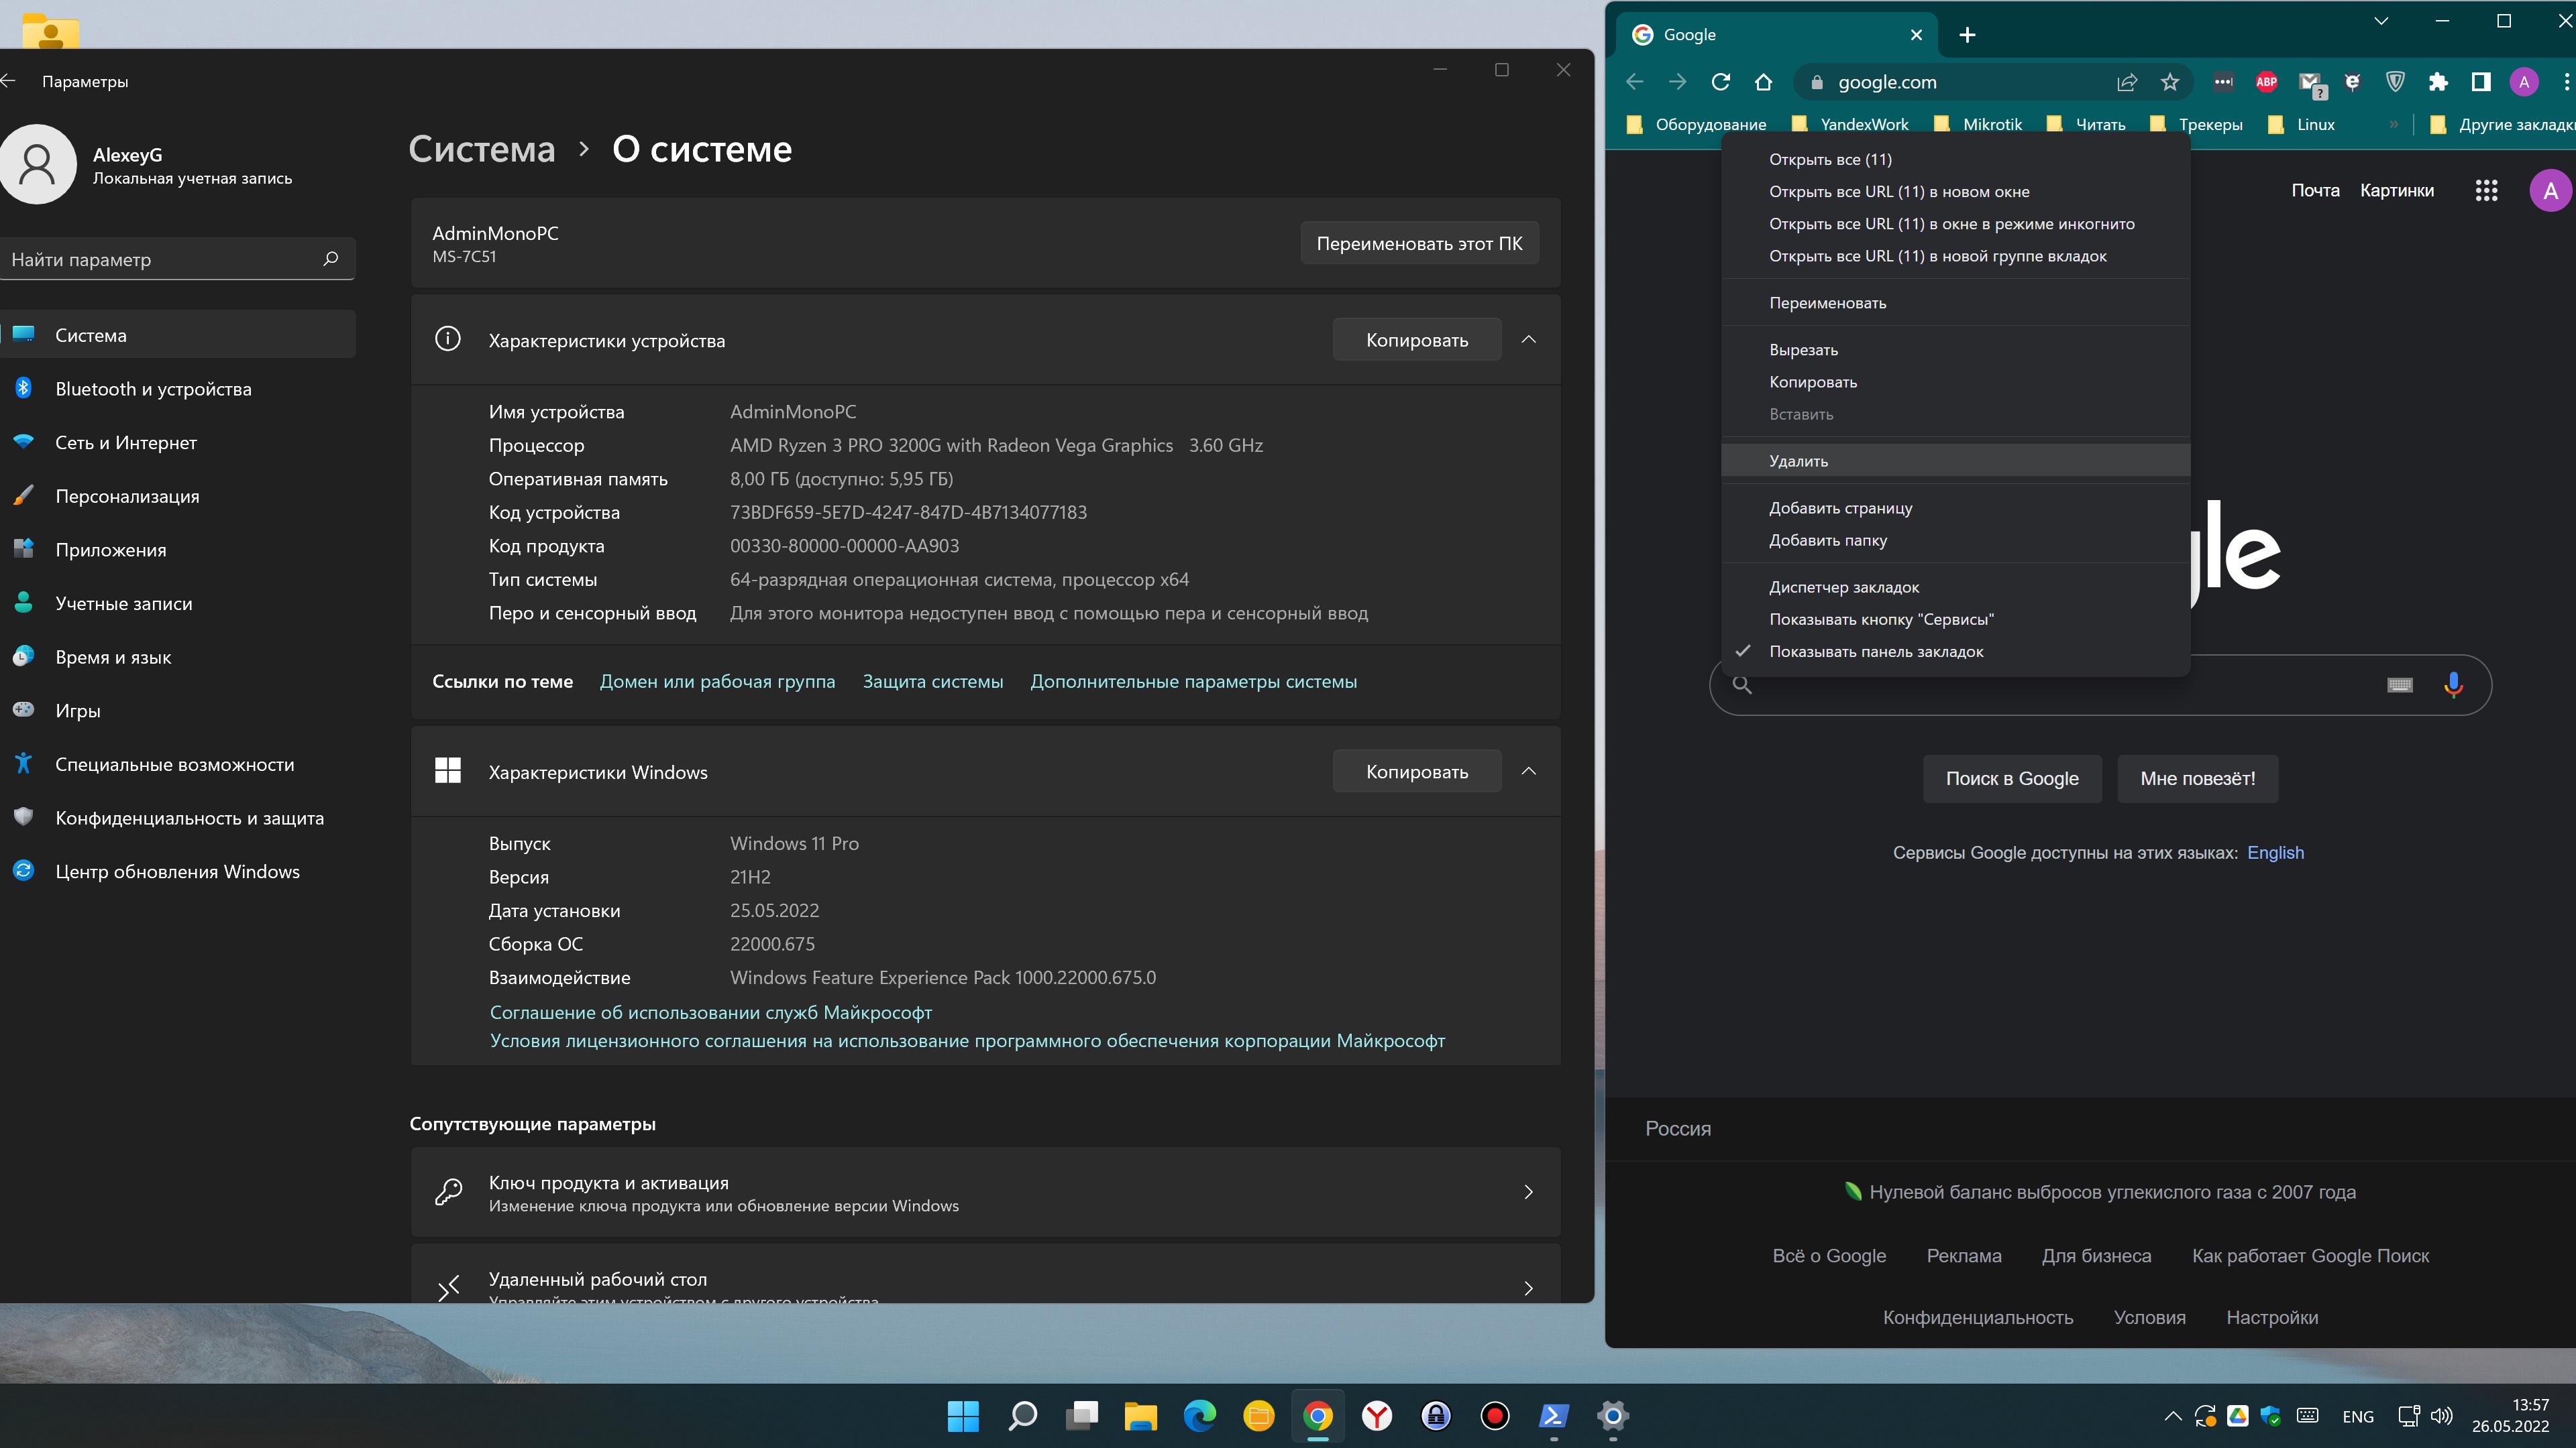
Task: Open Защита системы link
Action: pyautogui.click(x=932, y=682)
